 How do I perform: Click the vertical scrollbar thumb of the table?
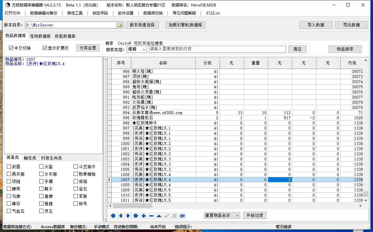pos(366,194)
